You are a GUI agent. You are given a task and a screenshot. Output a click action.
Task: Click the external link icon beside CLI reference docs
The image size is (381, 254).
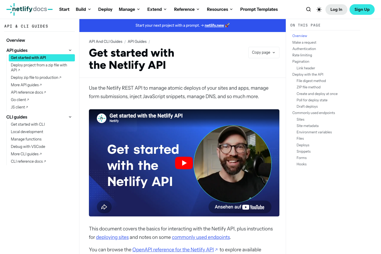point(45,161)
